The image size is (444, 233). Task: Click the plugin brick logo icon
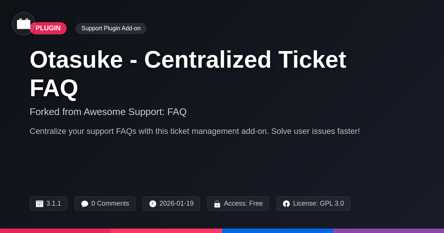24,24
